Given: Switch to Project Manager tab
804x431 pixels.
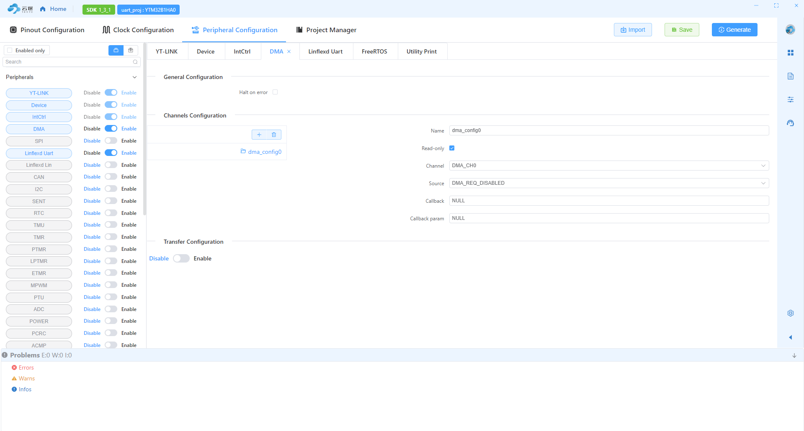Looking at the screenshot, I should click(326, 30).
